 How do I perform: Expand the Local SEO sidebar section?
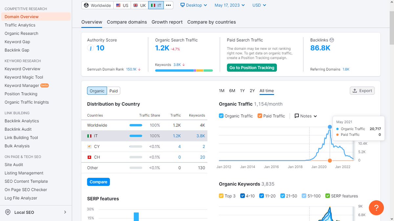65,212
